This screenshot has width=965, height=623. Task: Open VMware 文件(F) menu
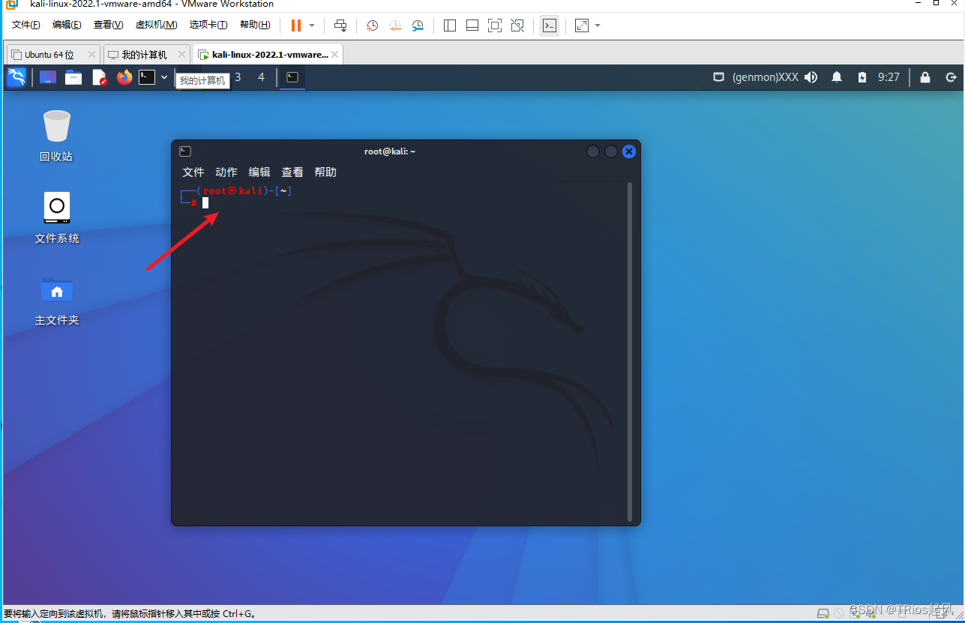[x=26, y=25]
